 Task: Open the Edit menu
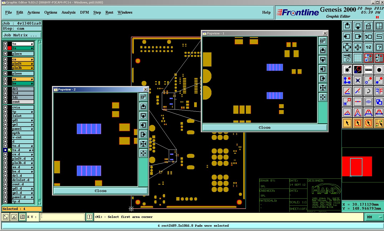pyautogui.click(x=20, y=12)
